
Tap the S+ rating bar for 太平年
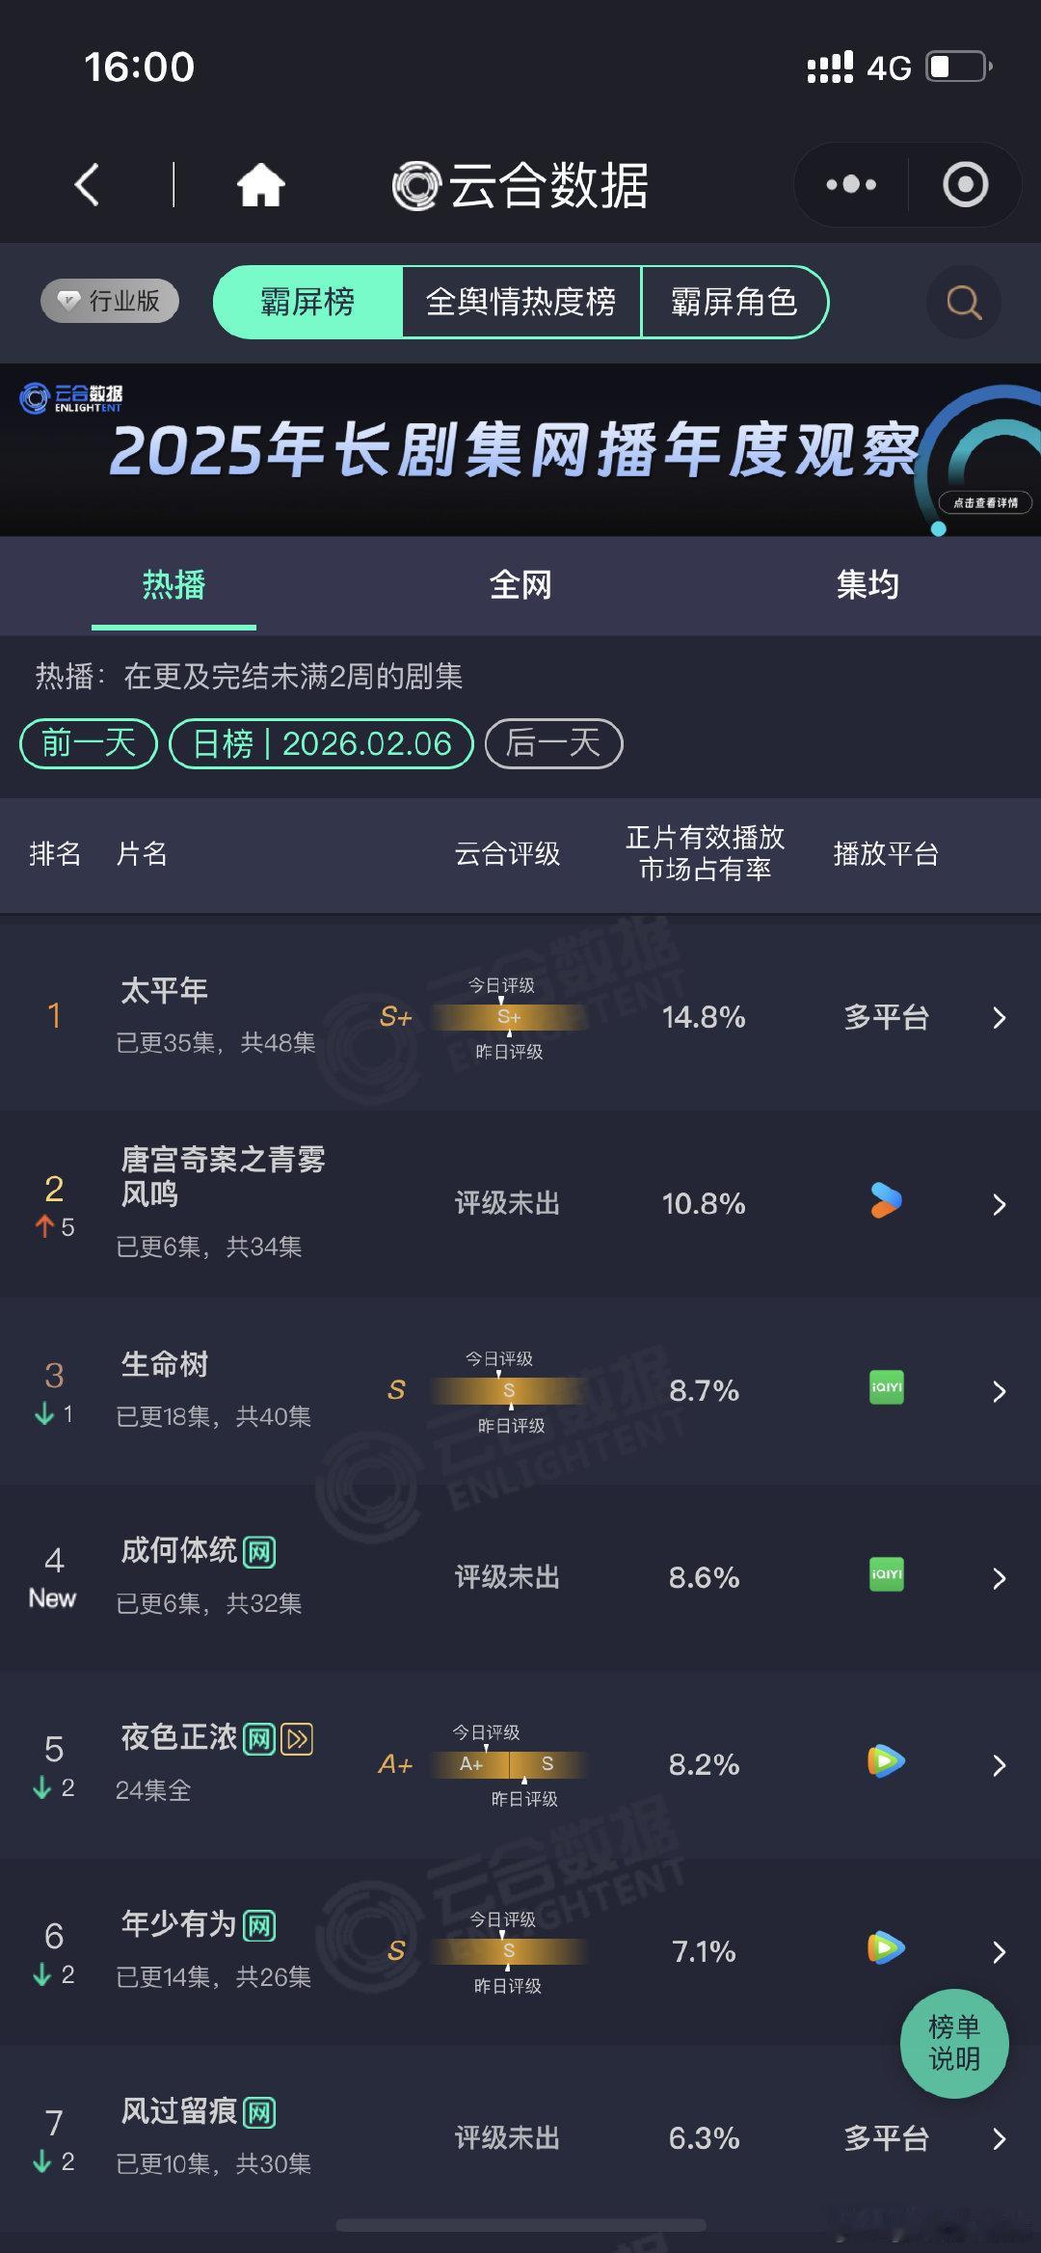509,1018
